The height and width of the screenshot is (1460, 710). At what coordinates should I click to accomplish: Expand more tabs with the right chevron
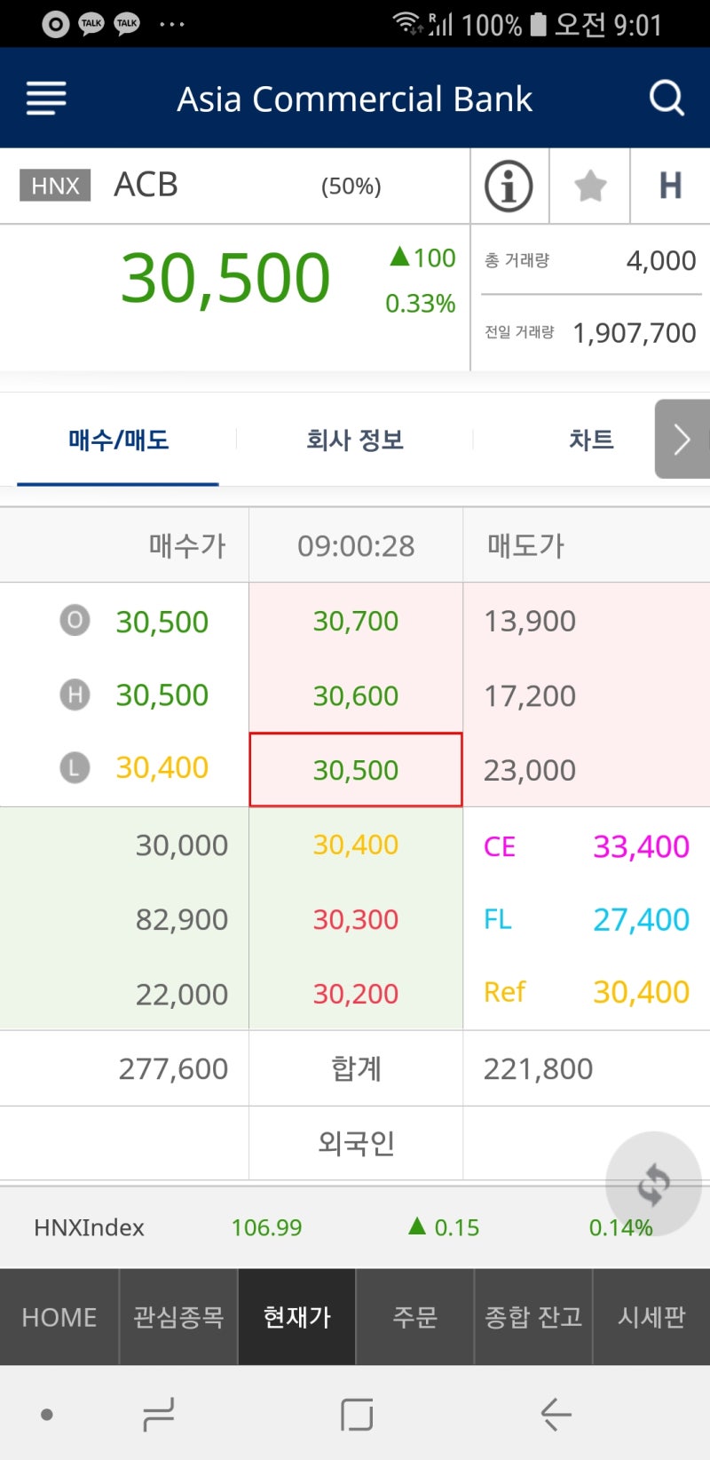[682, 439]
